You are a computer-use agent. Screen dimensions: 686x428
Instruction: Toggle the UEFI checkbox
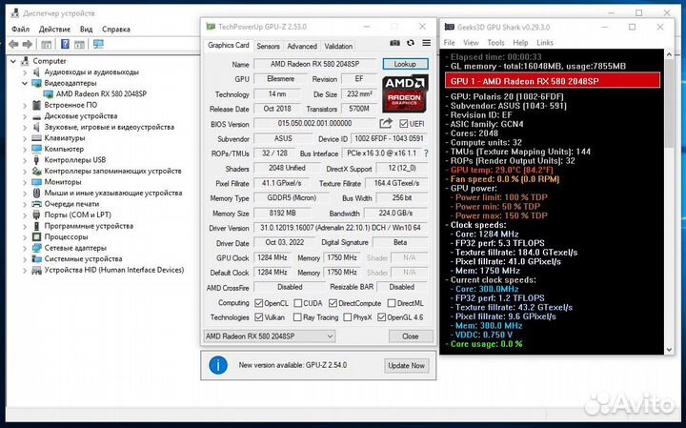403,124
